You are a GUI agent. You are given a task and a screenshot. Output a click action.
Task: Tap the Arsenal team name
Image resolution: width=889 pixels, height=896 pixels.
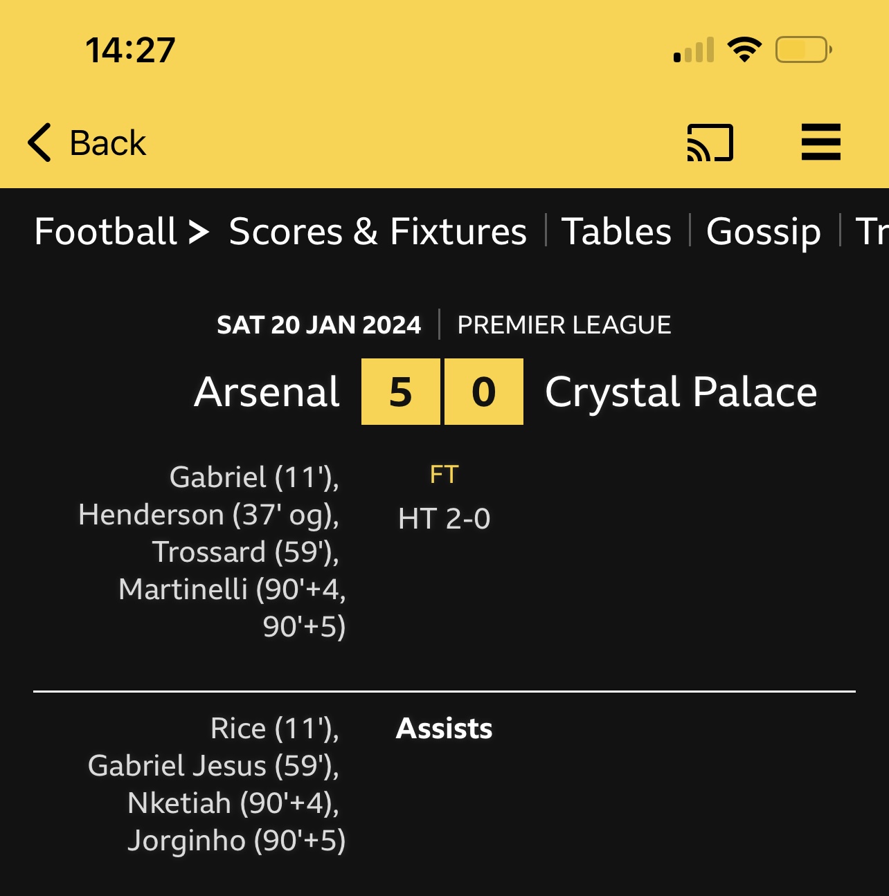click(267, 392)
